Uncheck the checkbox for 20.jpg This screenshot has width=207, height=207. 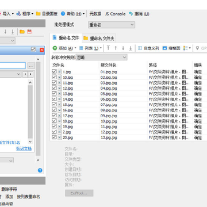pyautogui.click(x=54, y=137)
